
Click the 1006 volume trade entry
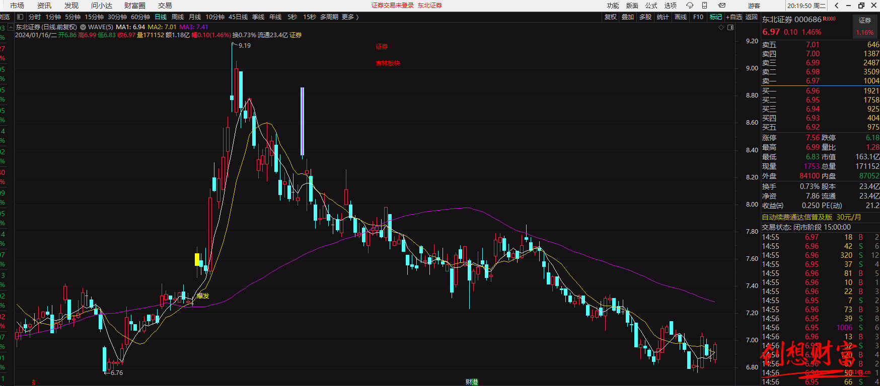pos(844,328)
